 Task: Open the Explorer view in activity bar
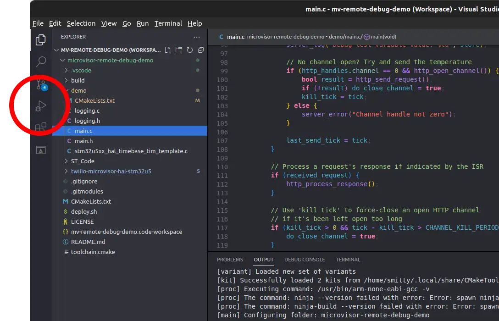[41, 40]
